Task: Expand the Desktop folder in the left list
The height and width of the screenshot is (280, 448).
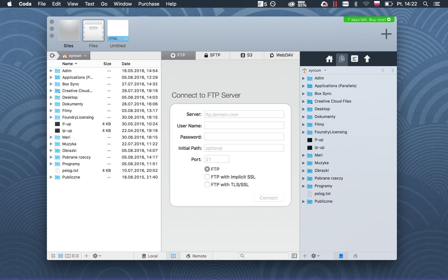Action: [x=51, y=97]
